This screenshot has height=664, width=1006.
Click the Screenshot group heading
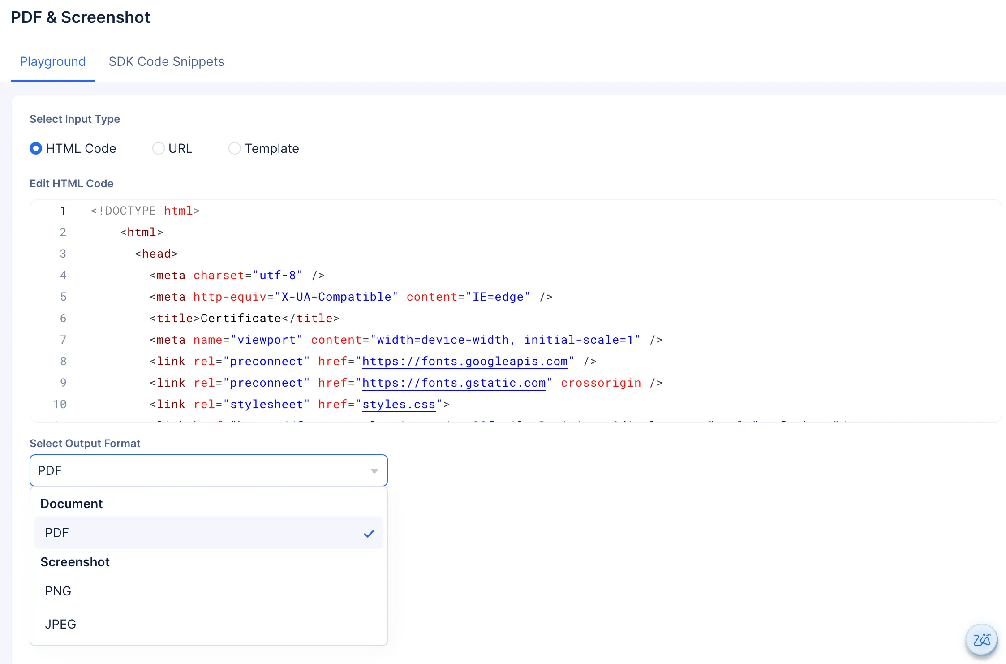pyautogui.click(x=75, y=562)
